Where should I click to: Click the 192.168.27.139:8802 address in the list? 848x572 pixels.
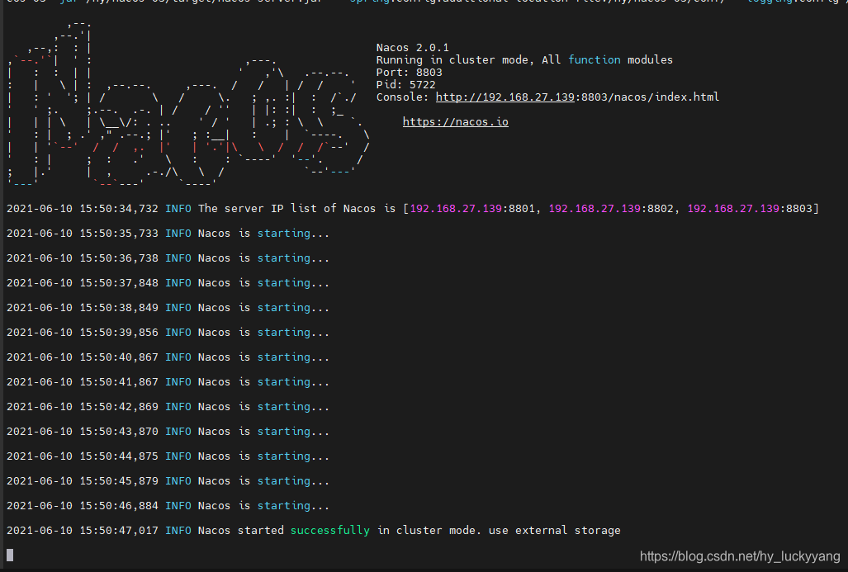pyautogui.click(x=611, y=209)
